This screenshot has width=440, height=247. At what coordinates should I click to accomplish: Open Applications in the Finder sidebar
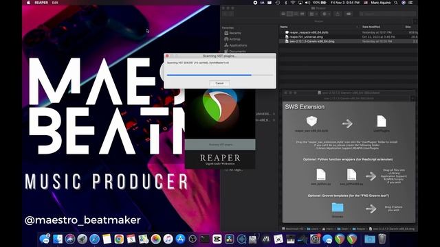(235, 45)
